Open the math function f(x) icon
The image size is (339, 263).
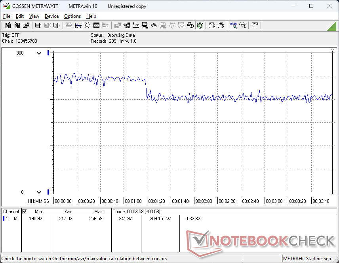[154, 25]
